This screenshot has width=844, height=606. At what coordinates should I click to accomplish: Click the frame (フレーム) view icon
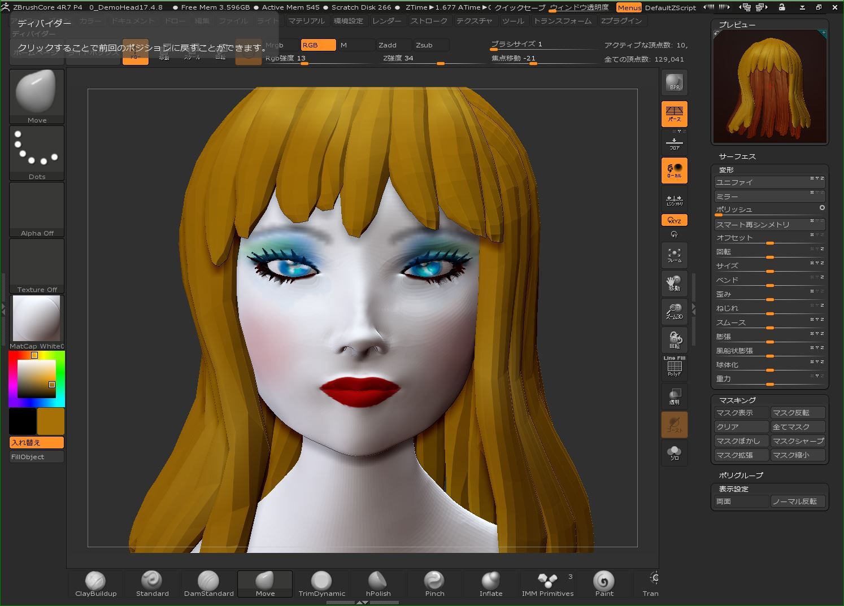point(674,255)
